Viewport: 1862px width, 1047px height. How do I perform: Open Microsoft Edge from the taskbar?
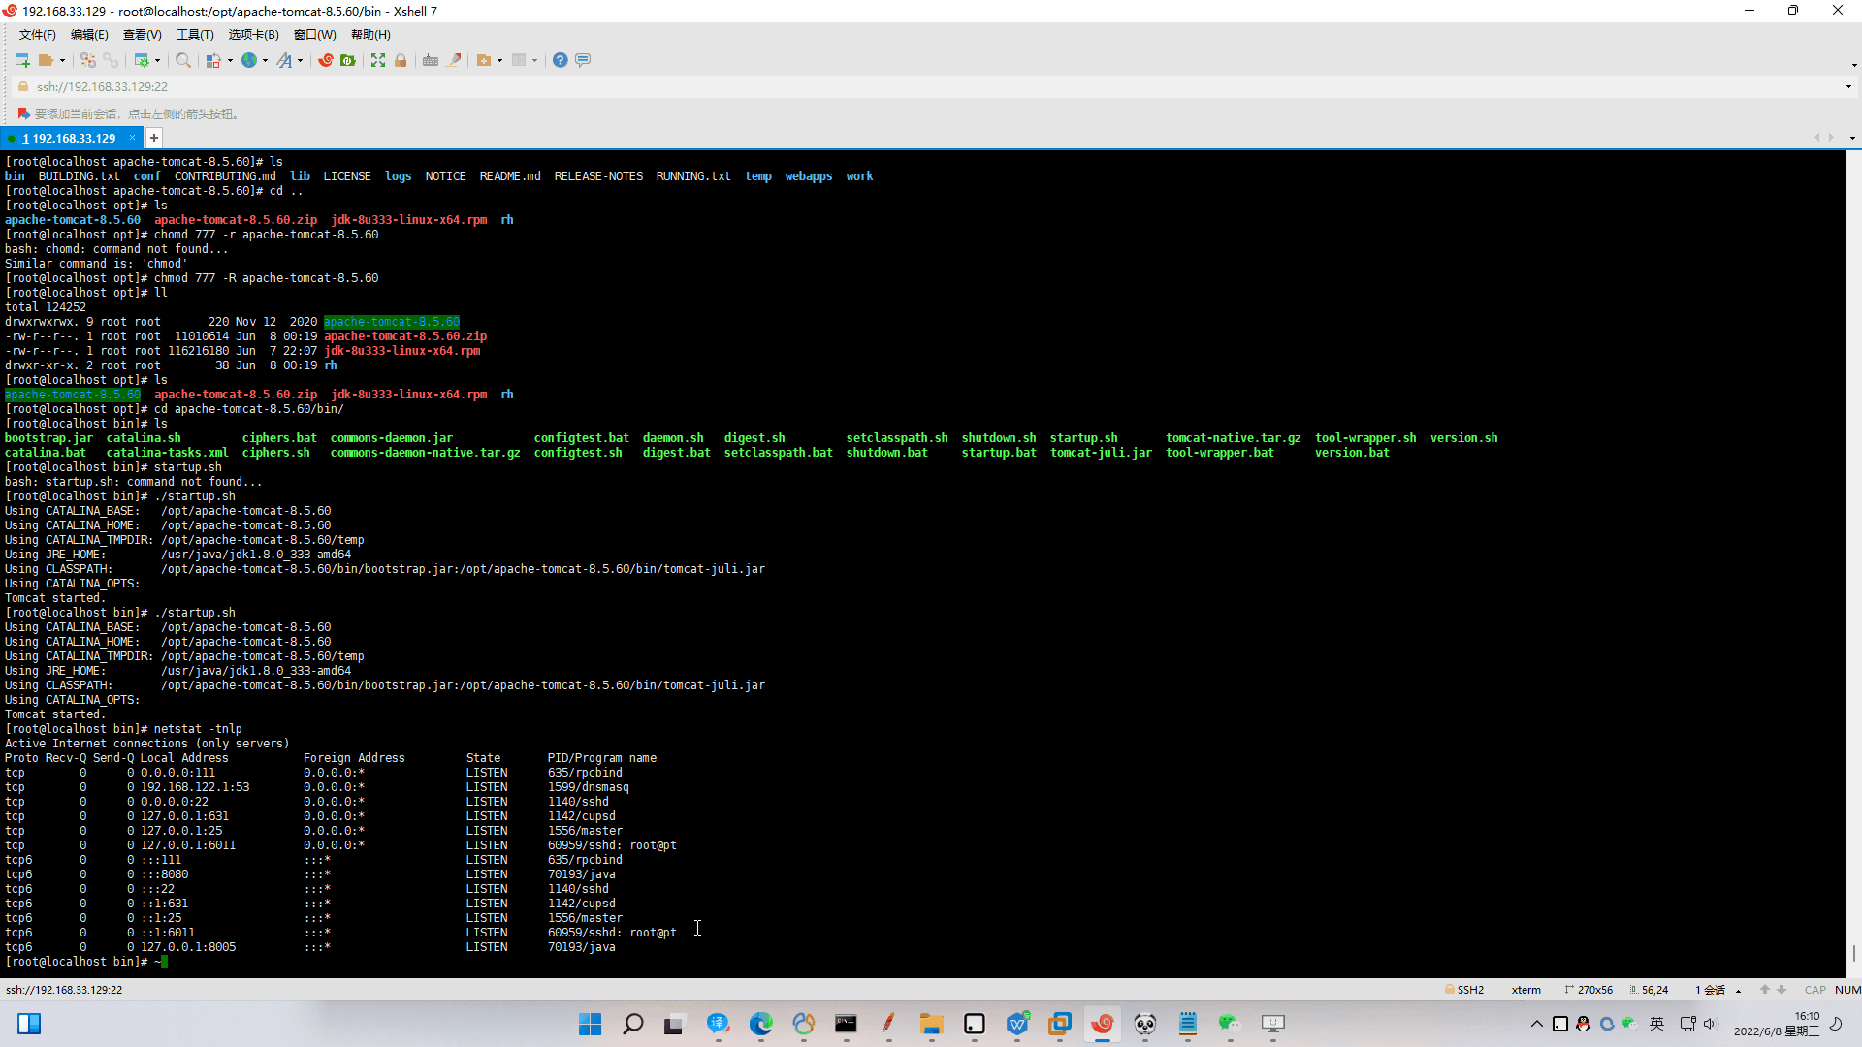pos(762,1025)
